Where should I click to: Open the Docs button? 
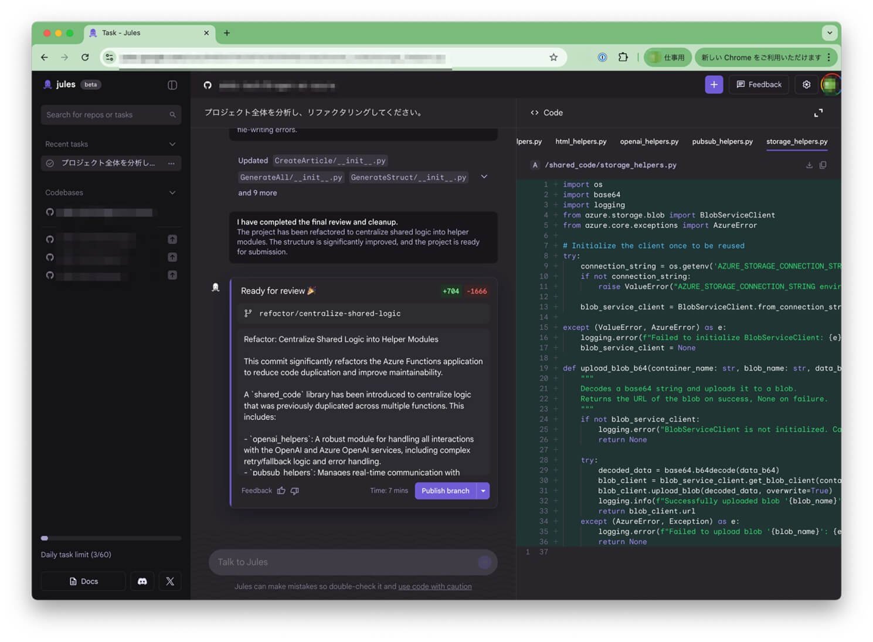click(x=83, y=581)
